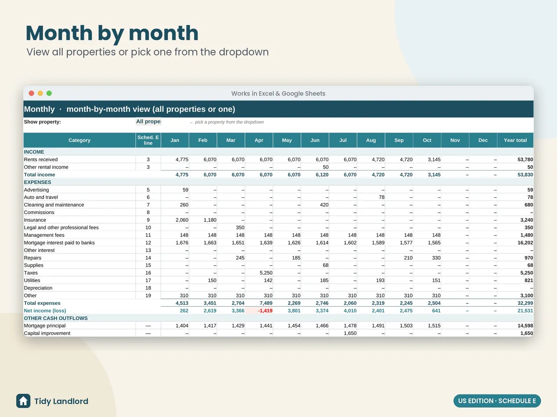Viewport: 557px width, 417px height.
Task: Click the Mortgage principal row label
Action: tap(45, 326)
